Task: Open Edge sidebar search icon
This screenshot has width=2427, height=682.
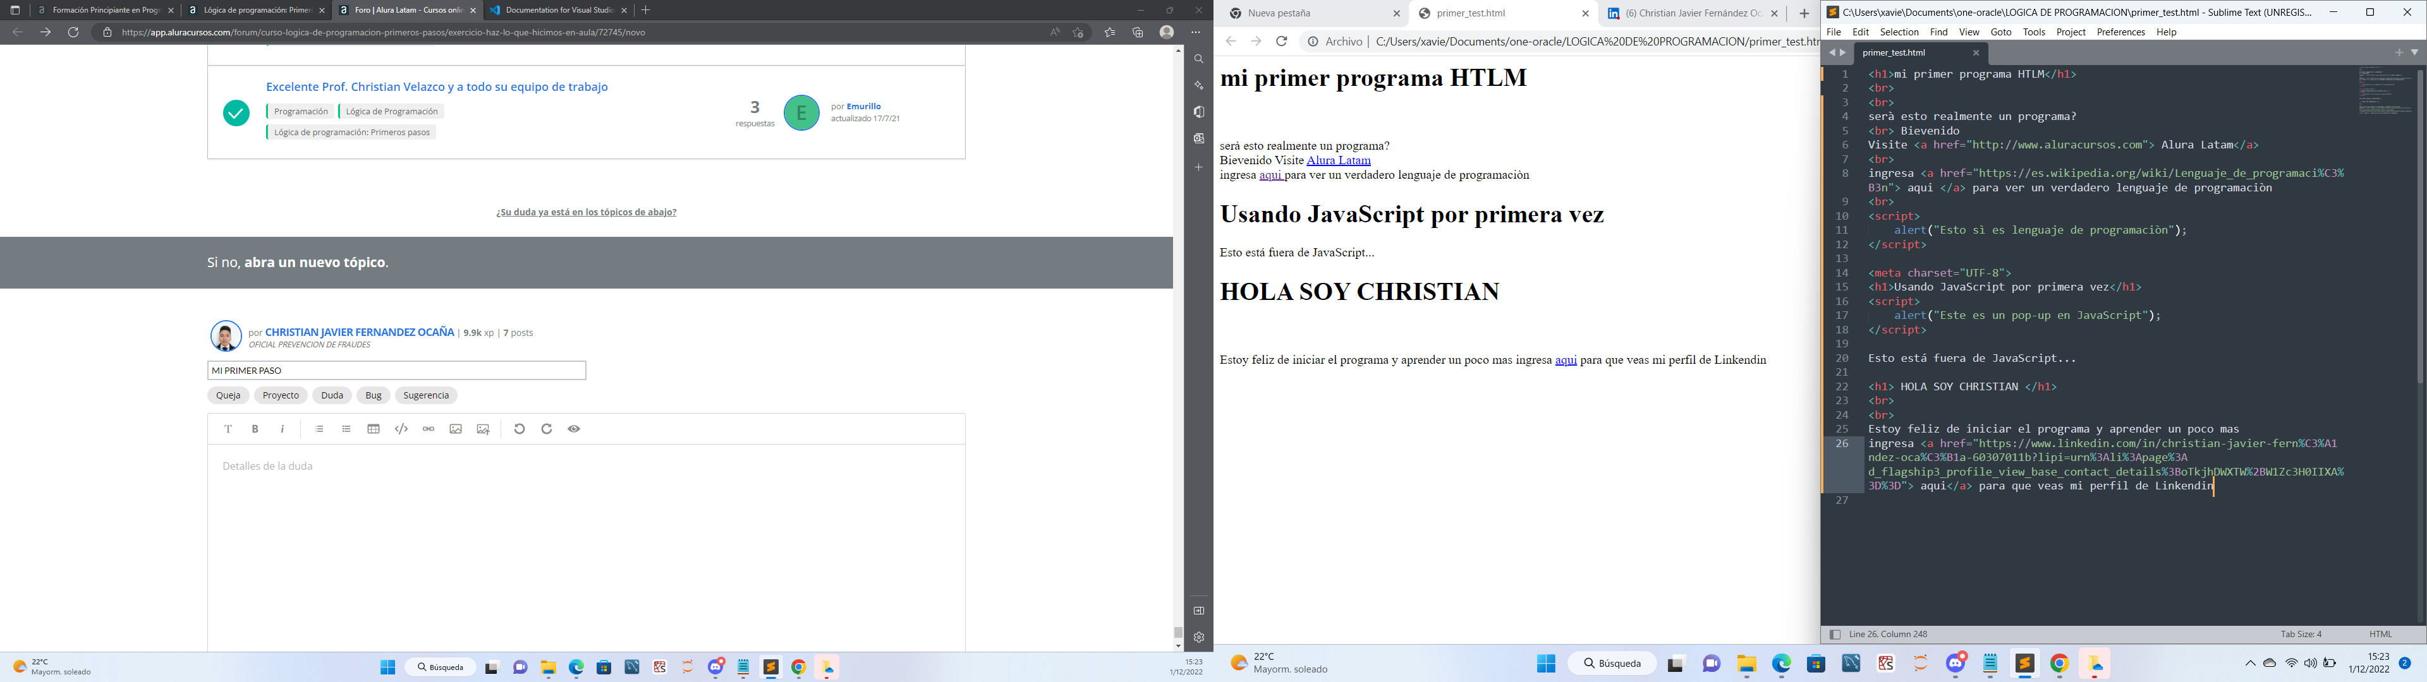Action: pos(1198,59)
